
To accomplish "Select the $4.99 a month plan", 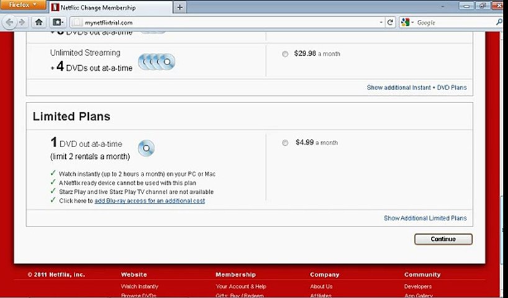I will [x=285, y=143].
